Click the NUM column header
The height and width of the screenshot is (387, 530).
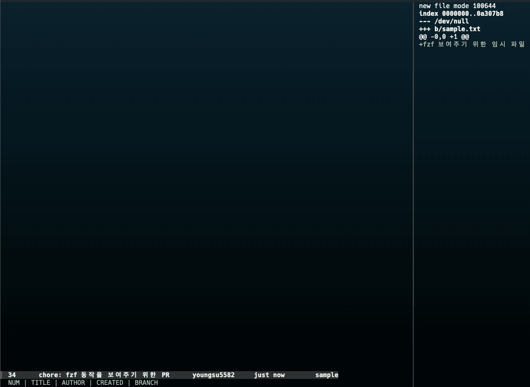point(14,383)
